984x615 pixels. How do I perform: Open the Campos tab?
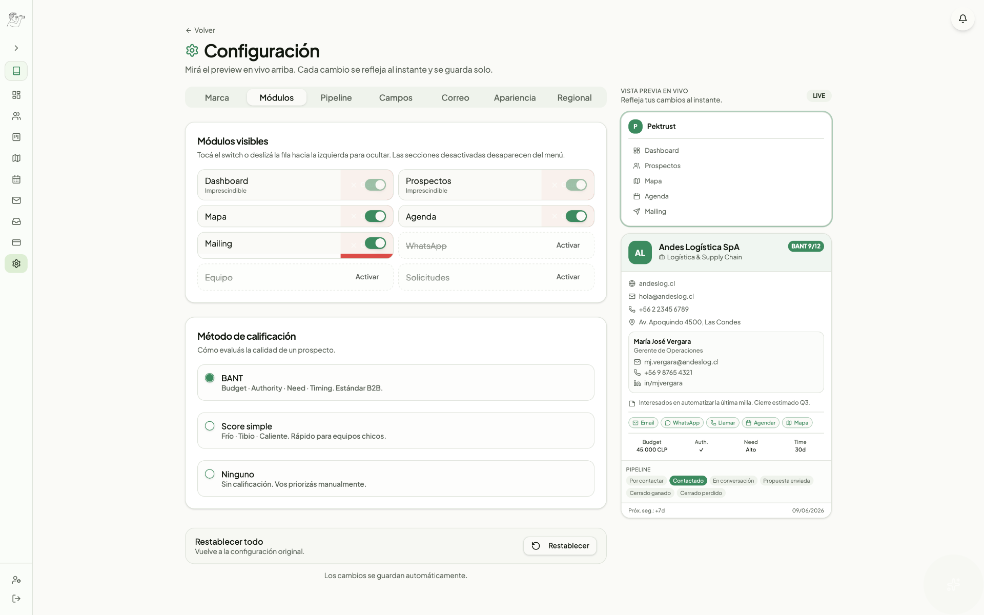pyautogui.click(x=396, y=97)
